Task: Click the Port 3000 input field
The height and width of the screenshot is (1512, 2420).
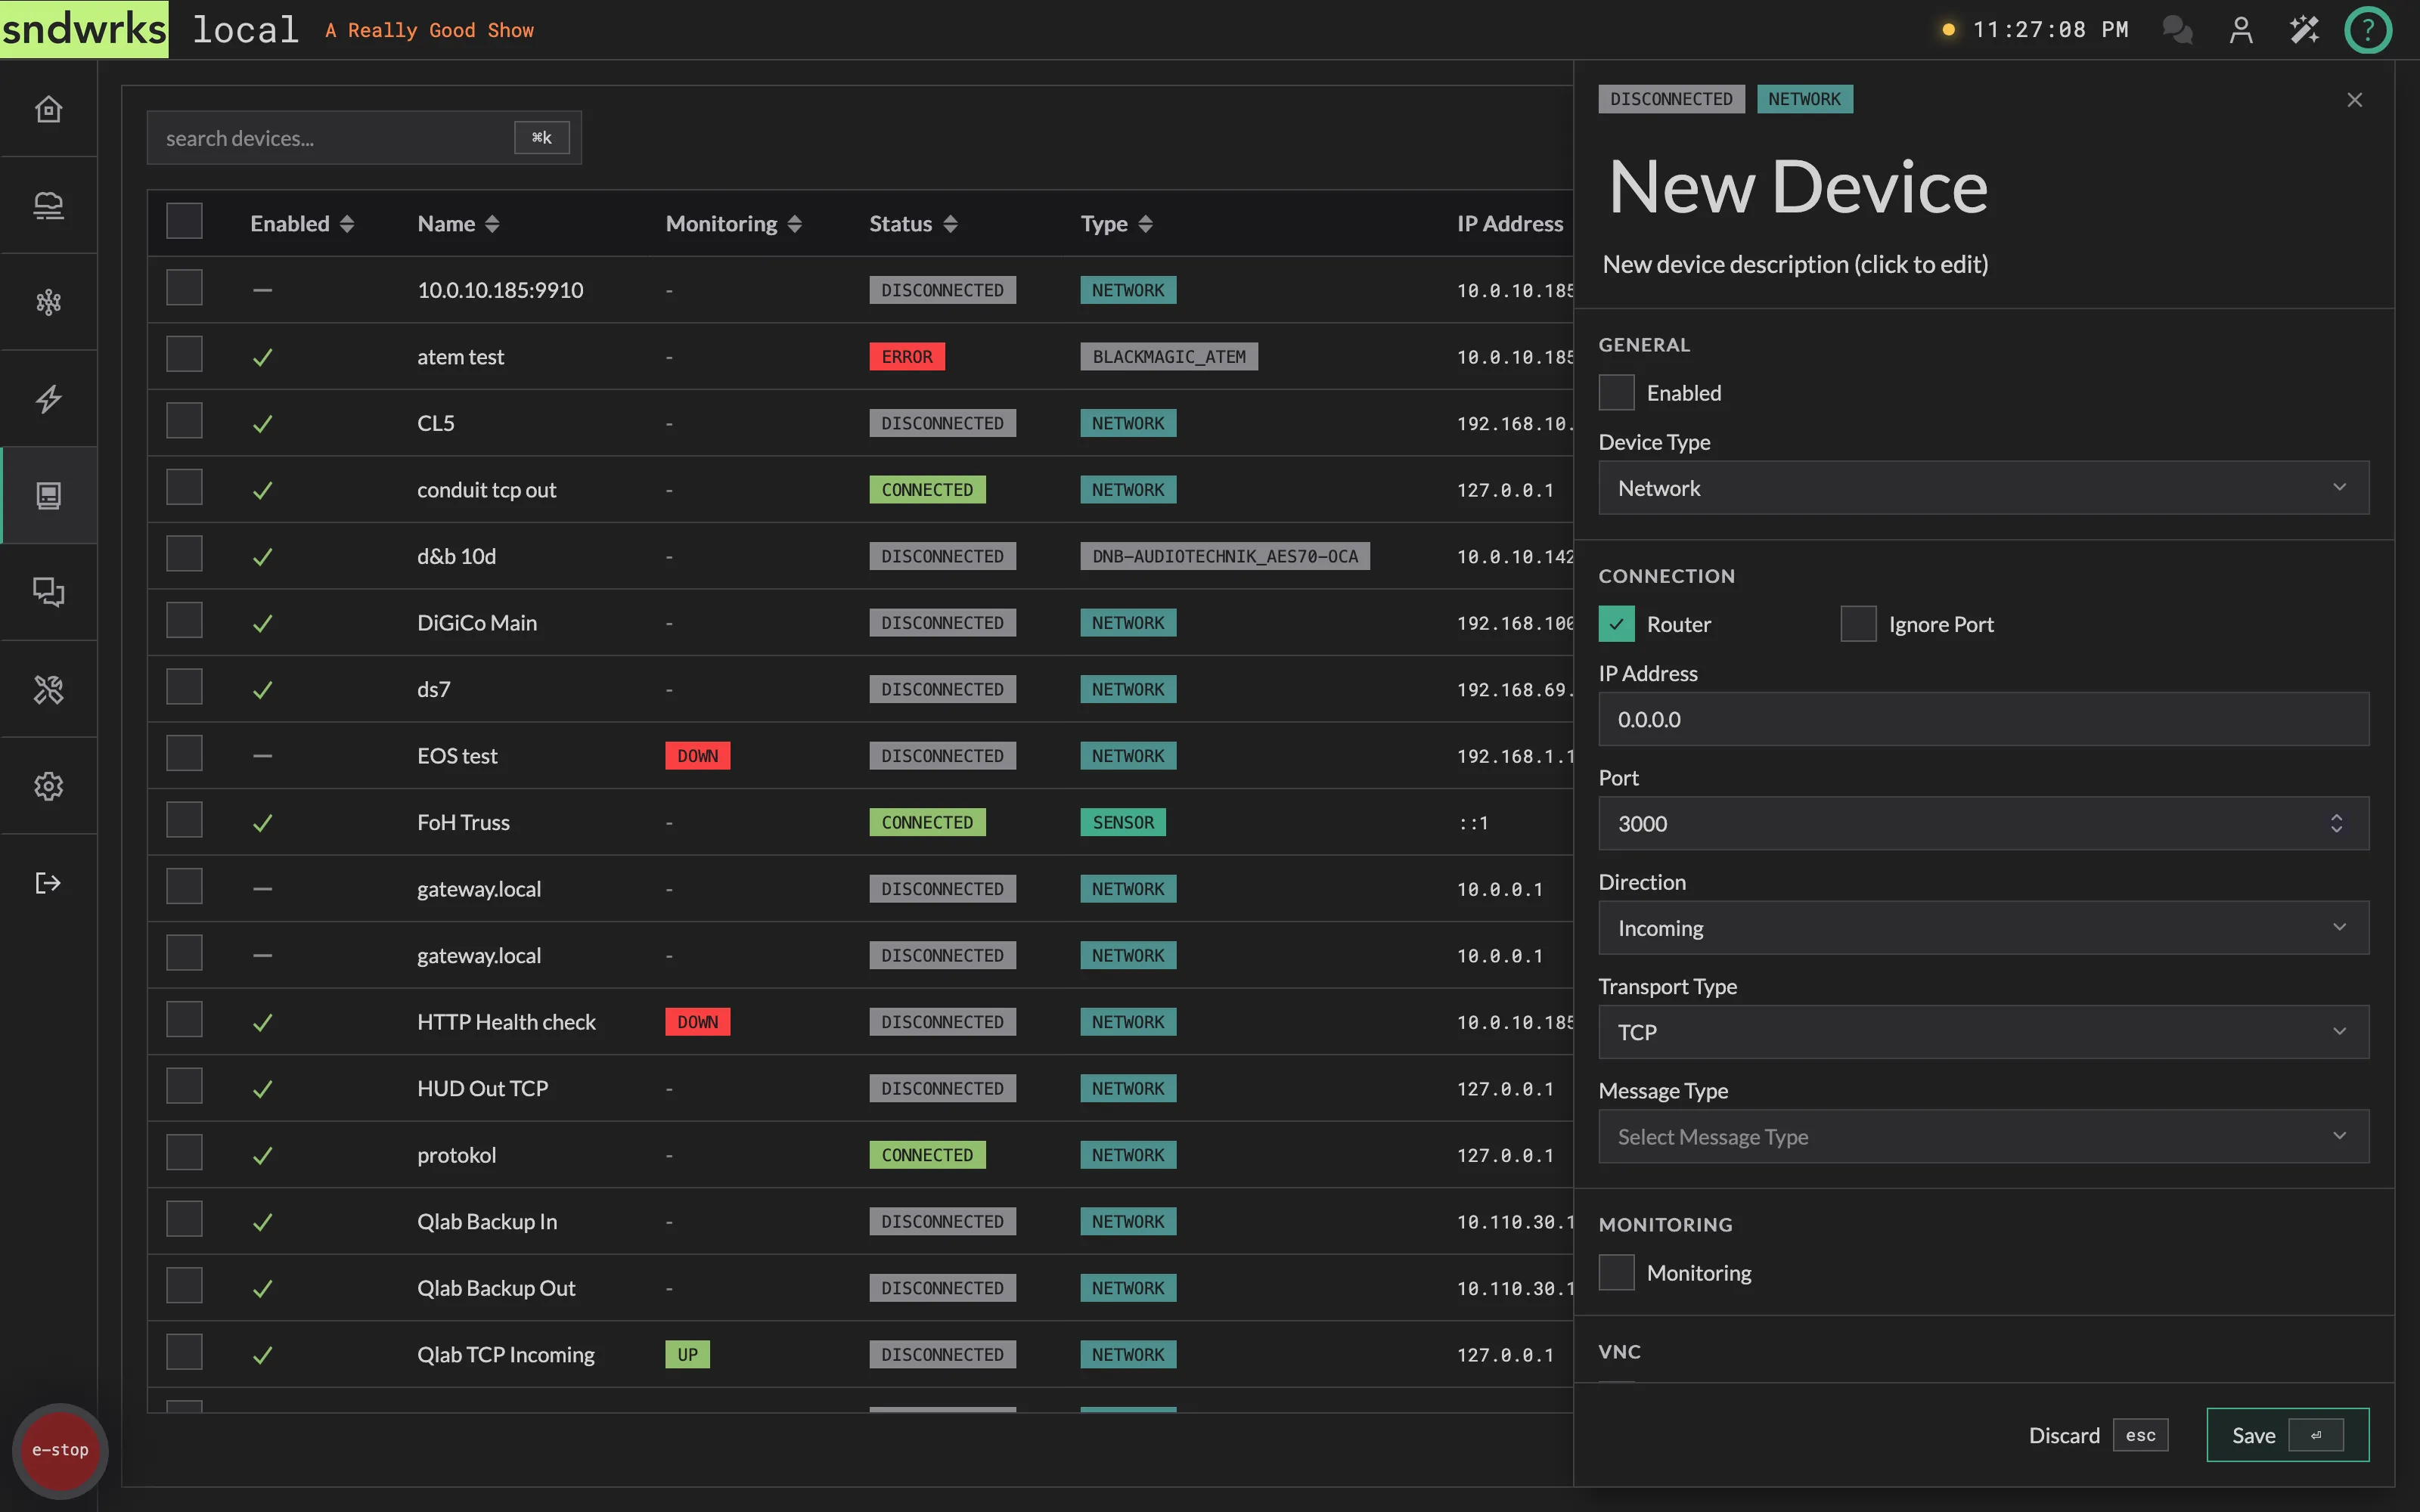Action: click(1983, 823)
